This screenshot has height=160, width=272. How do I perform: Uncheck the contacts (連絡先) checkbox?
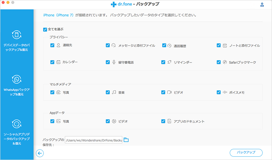click(x=52, y=45)
